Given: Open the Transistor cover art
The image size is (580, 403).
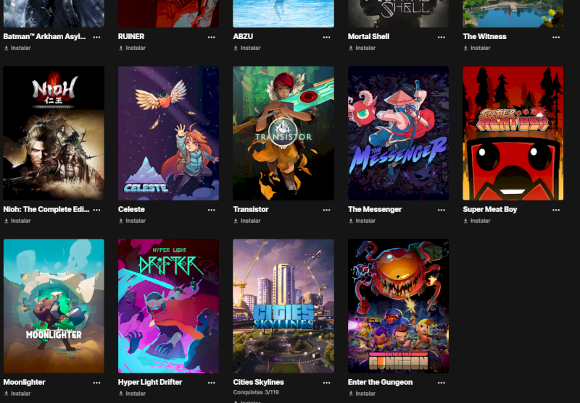Looking at the screenshot, I should click(283, 133).
